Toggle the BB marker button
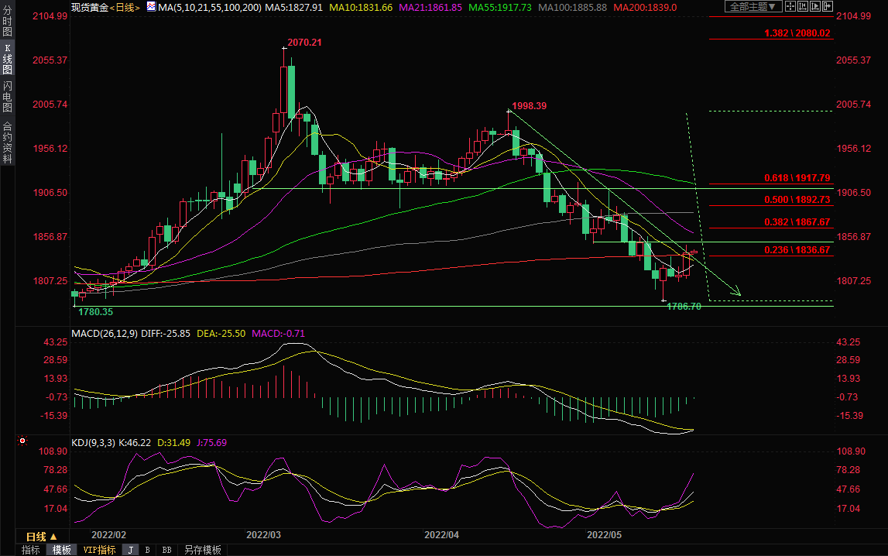This screenshot has height=556, width=888. click(166, 550)
